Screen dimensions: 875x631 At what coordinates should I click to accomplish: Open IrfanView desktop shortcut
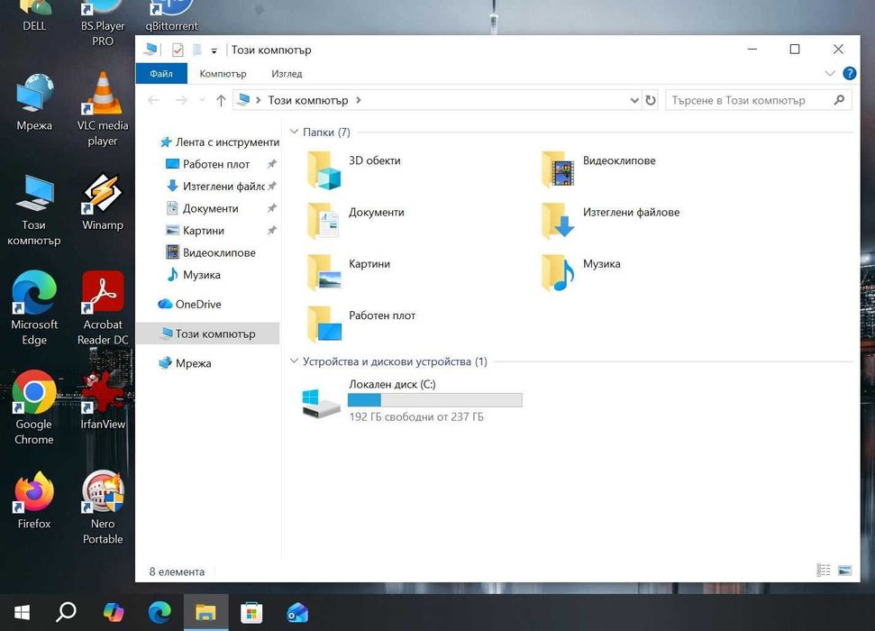pos(103,400)
